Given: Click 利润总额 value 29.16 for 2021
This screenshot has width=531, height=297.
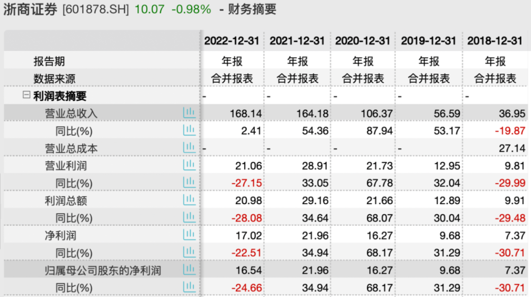Looking at the screenshot, I should tap(315, 201).
